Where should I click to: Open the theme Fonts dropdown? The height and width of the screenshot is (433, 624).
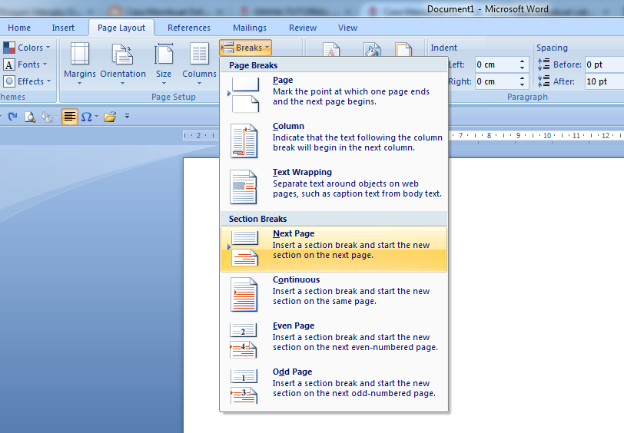click(x=25, y=64)
